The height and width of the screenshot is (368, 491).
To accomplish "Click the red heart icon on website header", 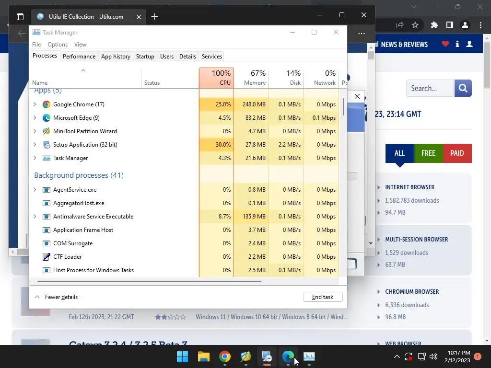I will tap(445, 44).
